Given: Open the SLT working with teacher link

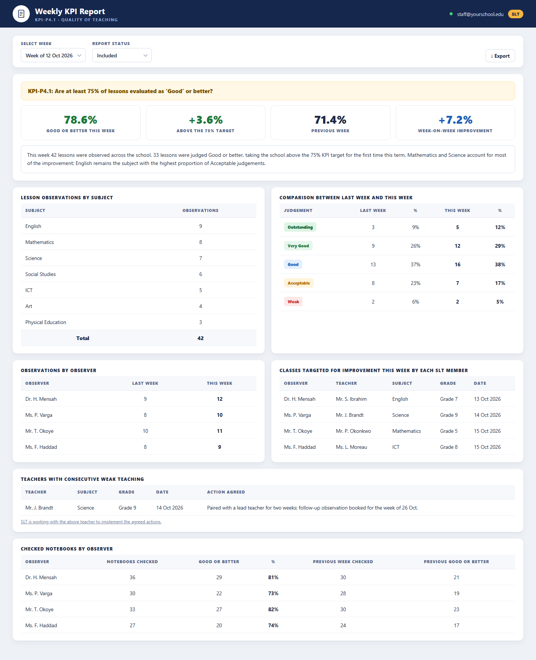Looking at the screenshot, I should point(91,522).
